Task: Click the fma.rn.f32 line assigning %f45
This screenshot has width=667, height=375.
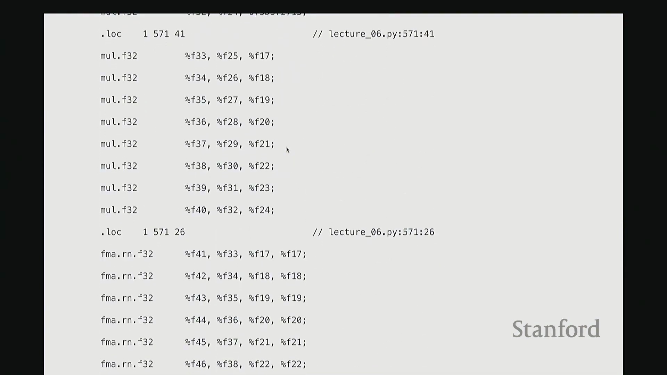Action: pyautogui.click(x=203, y=342)
